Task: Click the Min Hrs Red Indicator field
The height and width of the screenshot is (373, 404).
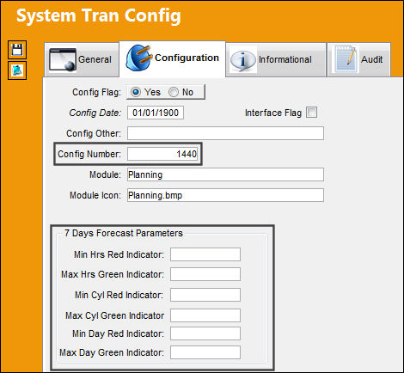Action: click(x=205, y=254)
